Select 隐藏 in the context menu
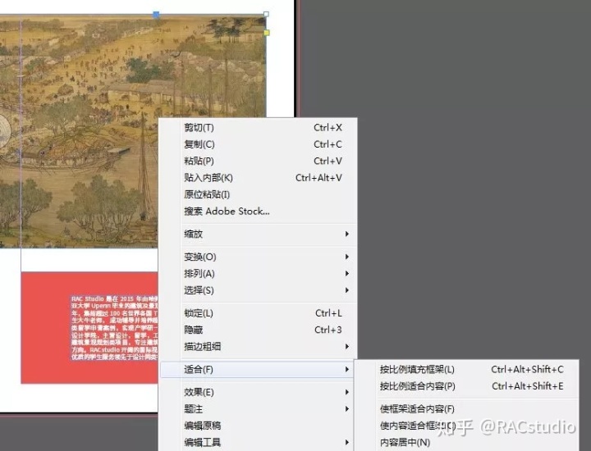This screenshot has height=451, width=591. [259, 330]
